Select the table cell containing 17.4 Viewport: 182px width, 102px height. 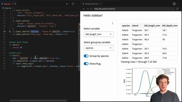point(169,35)
